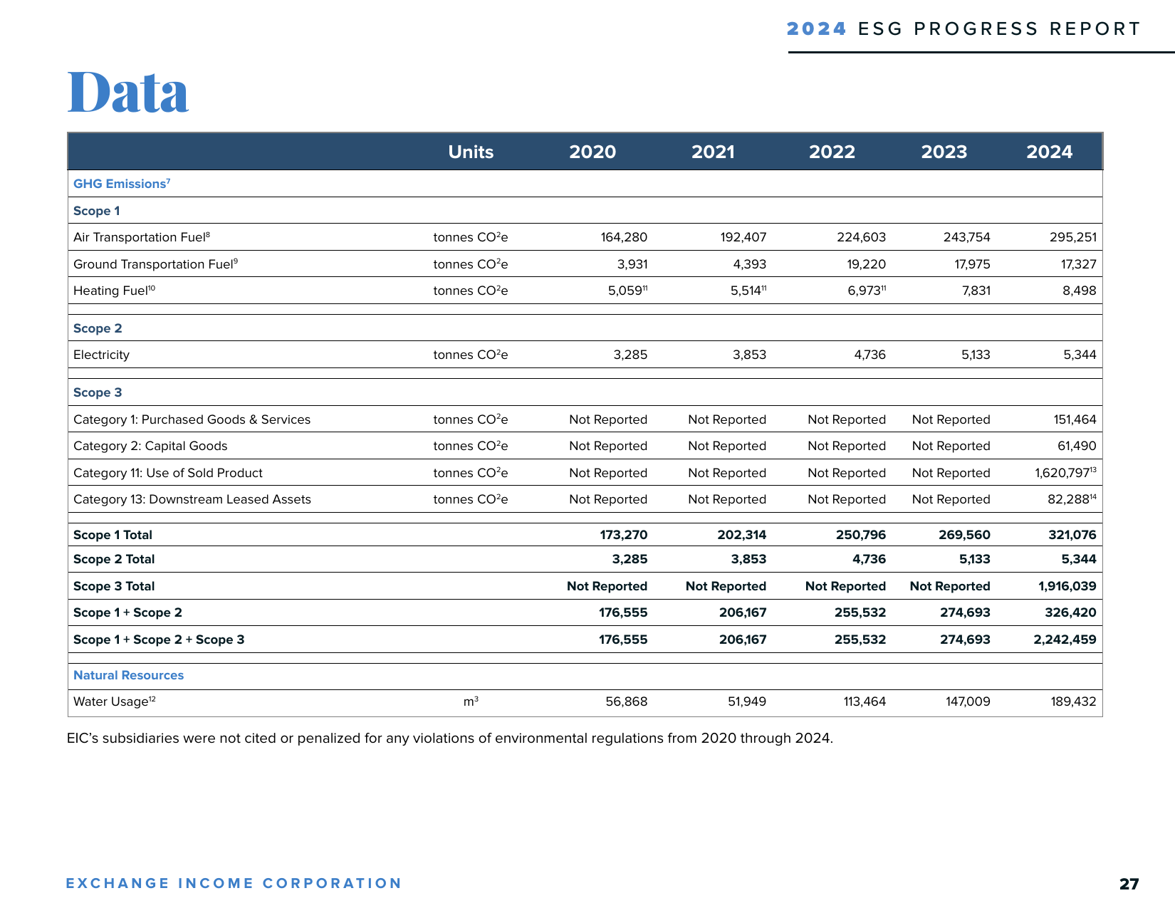The width and height of the screenshot is (1175, 908).
Task: Click the 'Scope 1 Total' row label
Action: 113,535
